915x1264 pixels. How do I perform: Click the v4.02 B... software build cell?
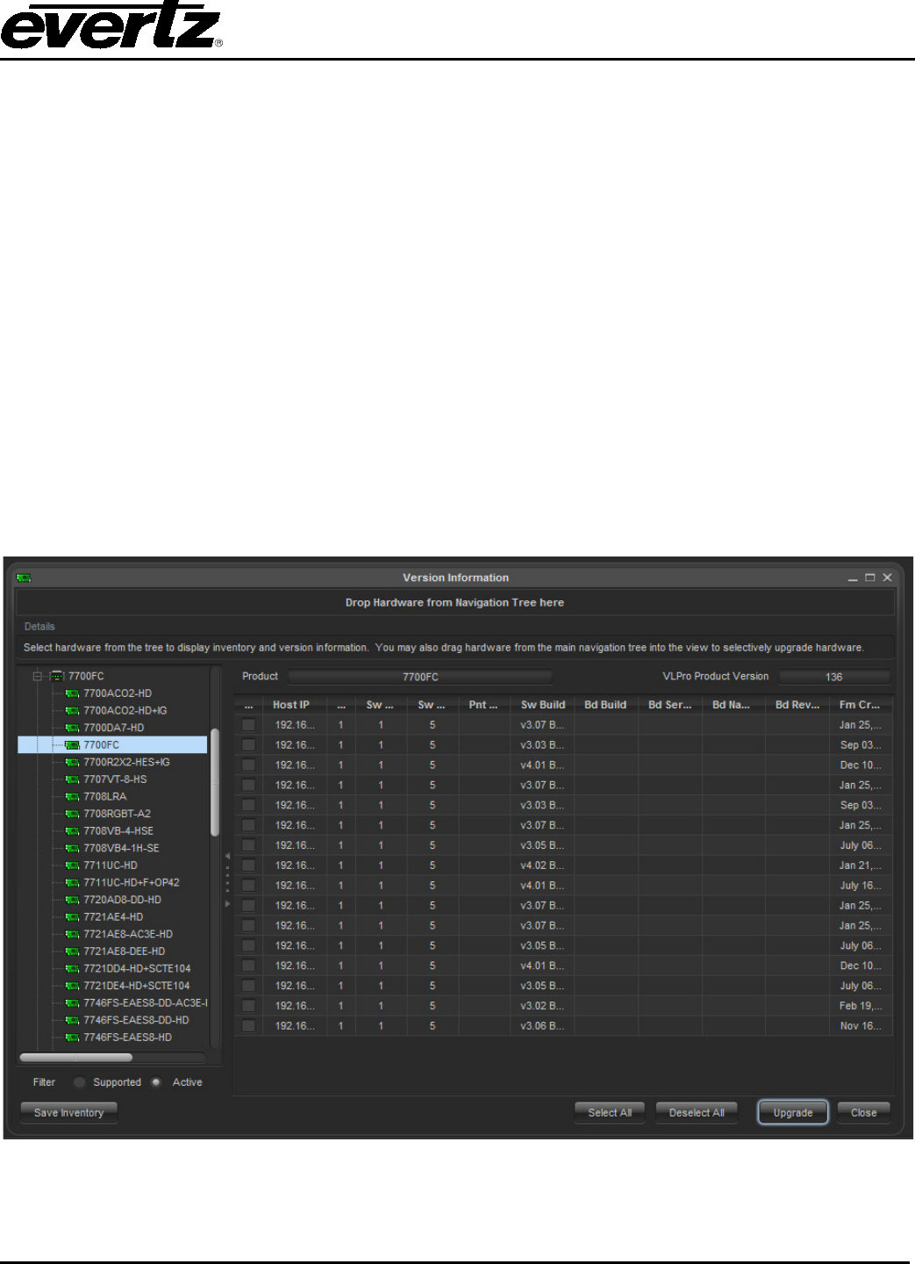tap(542, 865)
